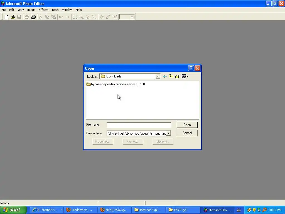285x214 pixels.
Task: Choose the rectangular Select tool
Action: (75, 17)
